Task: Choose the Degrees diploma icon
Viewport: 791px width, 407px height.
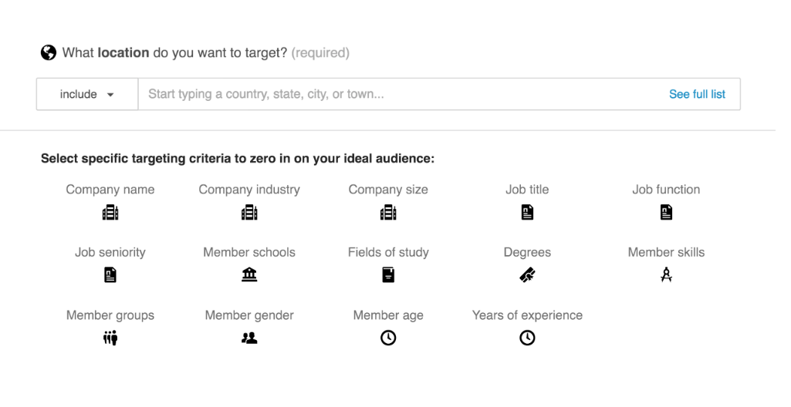Action: point(527,275)
